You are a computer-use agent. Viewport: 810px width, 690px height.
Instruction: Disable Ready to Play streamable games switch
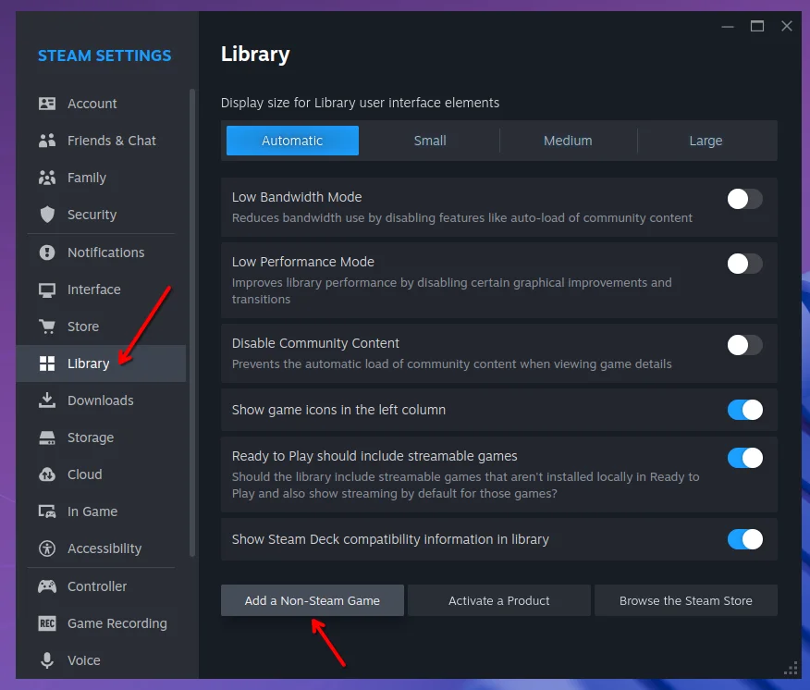coord(745,458)
